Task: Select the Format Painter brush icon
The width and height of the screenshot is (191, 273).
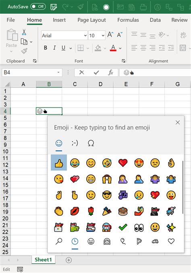Action: click(24, 51)
